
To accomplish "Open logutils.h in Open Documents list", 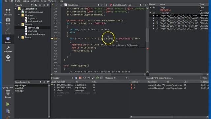I will (19, 88).
